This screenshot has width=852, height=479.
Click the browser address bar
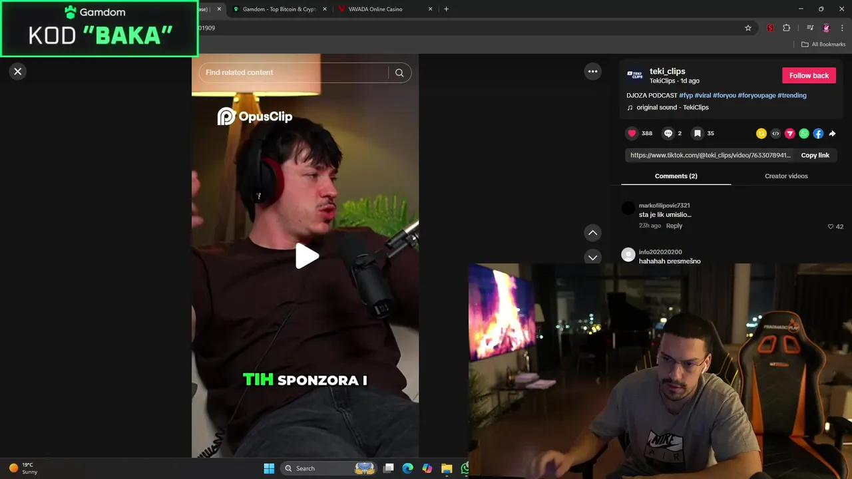tap(466, 28)
